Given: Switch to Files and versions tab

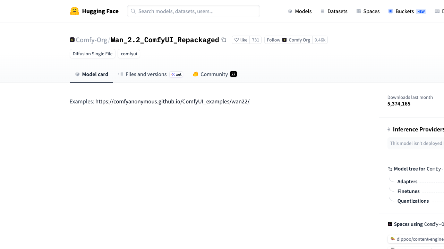Looking at the screenshot, I should pyautogui.click(x=150, y=74).
